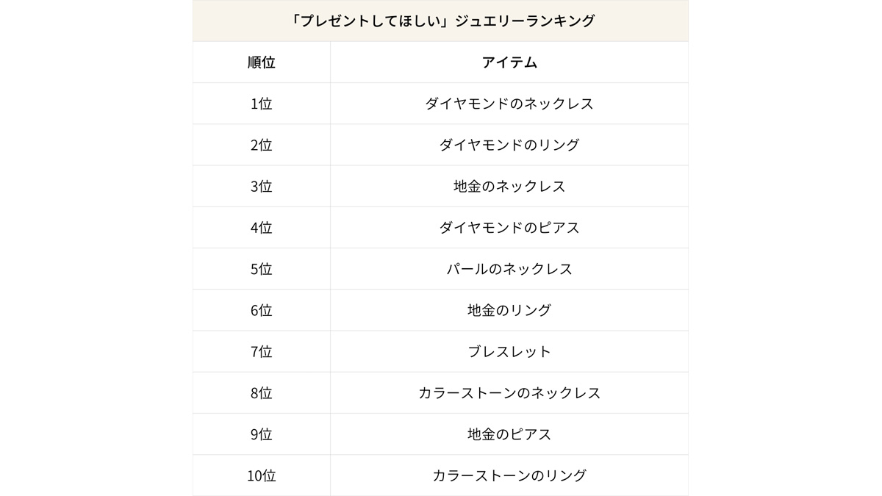This screenshot has width=882, height=496.
Task: Click 地金のピアス item text
Action: (x=509, y=434)
